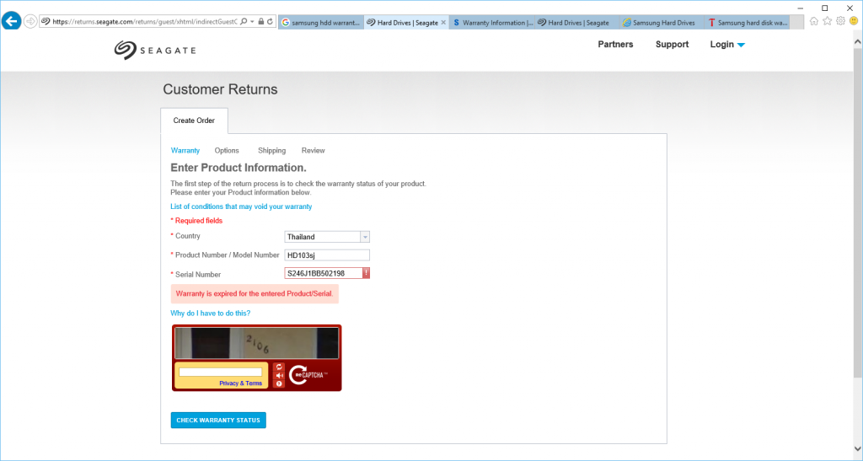Click the red error icon beside serial number

[x=366, y=273]
